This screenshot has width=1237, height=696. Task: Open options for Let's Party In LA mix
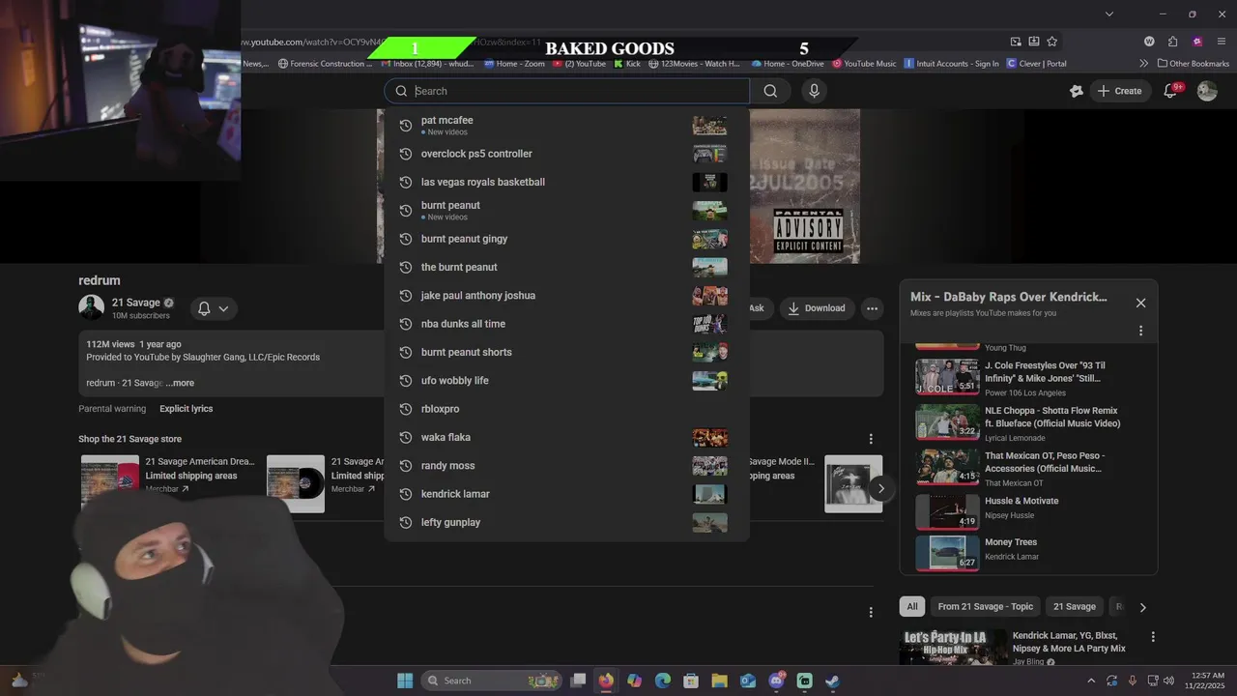coord(1153,637)
